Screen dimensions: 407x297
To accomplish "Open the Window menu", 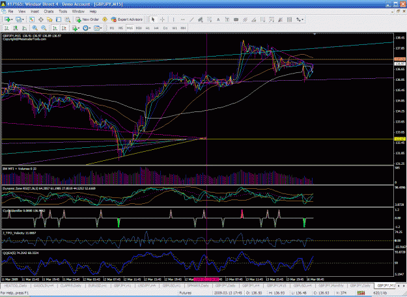I will 78,12.
